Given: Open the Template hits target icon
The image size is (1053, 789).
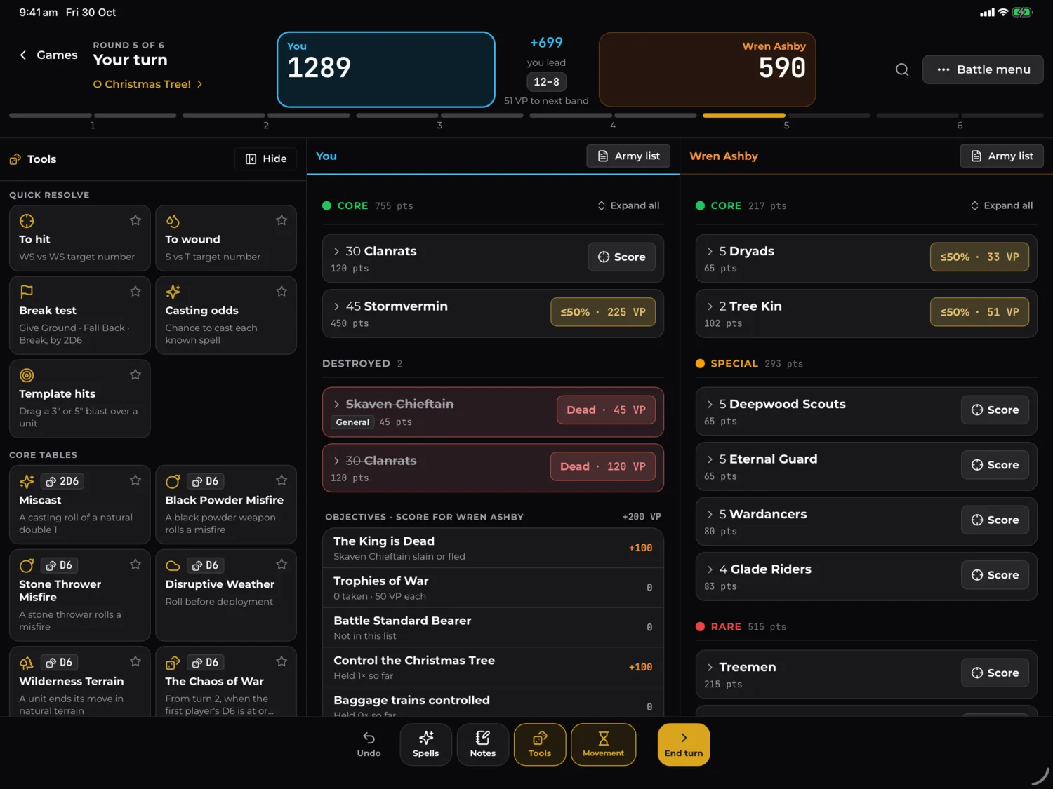Looking at the screenshot, I should click(x=27, y=375).
